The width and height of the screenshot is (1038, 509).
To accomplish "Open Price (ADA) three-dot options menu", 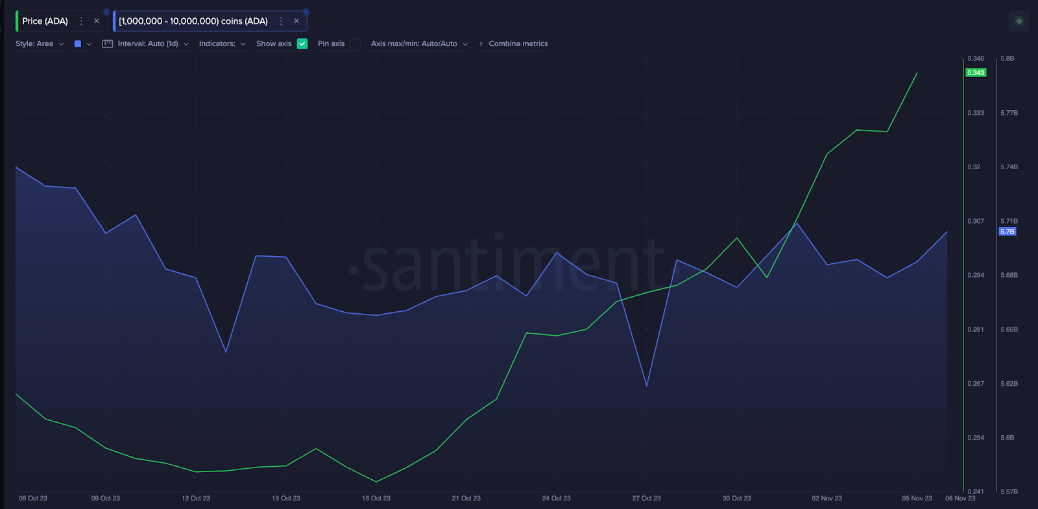I will [x=81, y=21].
